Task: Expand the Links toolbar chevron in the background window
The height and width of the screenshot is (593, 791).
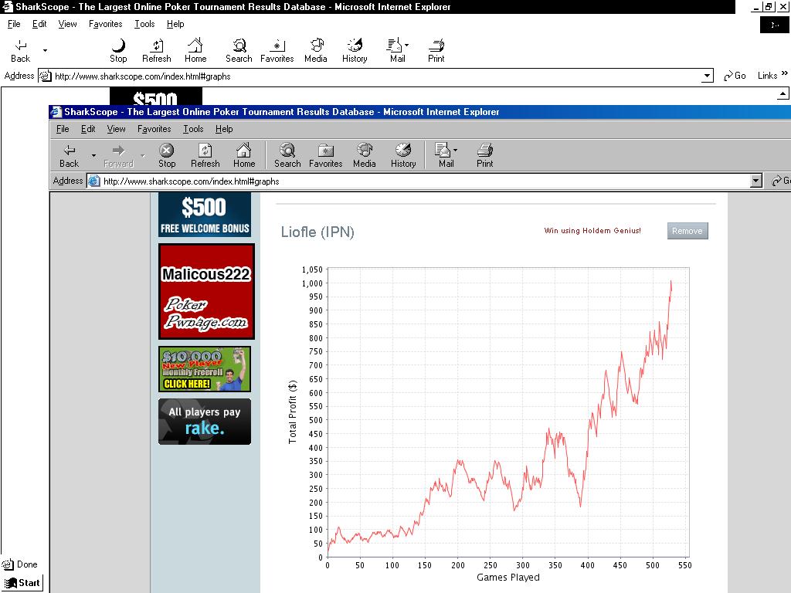Action: [785, 73]
